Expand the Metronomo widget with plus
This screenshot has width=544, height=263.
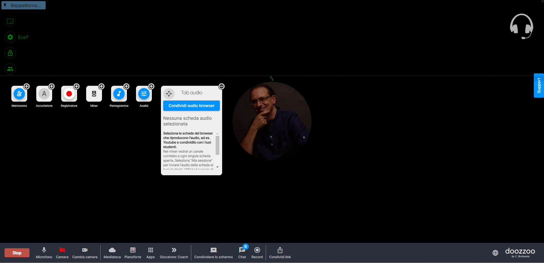tap(27, 86)
